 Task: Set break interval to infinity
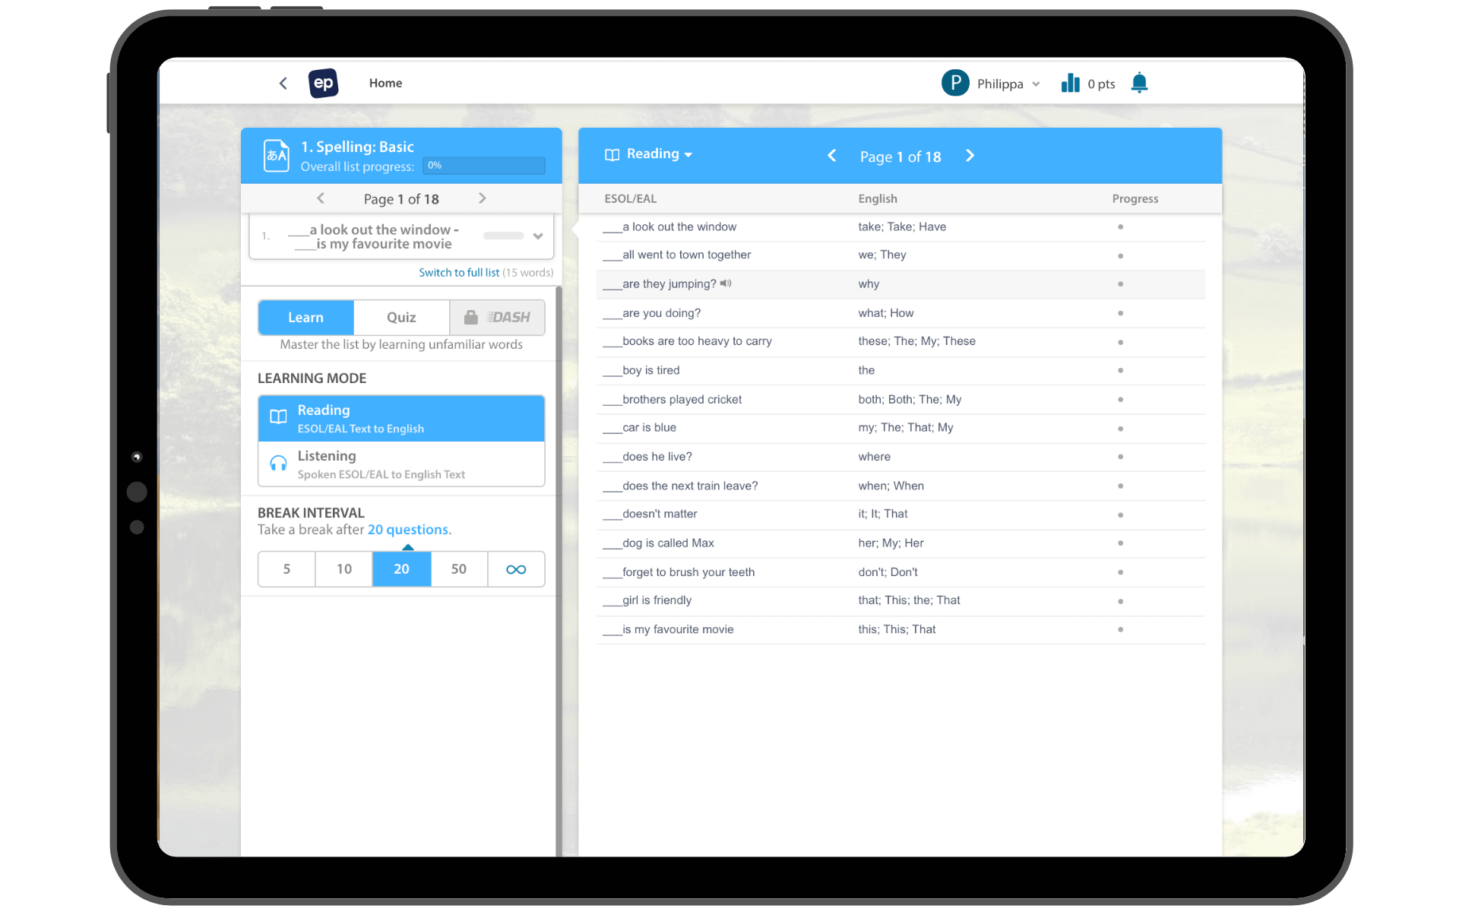pyautogui.click(x=516, y=569)
